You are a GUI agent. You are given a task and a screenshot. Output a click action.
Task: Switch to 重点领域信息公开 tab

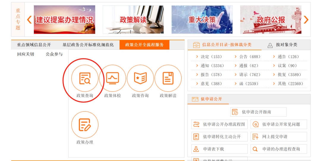[34, 45]
